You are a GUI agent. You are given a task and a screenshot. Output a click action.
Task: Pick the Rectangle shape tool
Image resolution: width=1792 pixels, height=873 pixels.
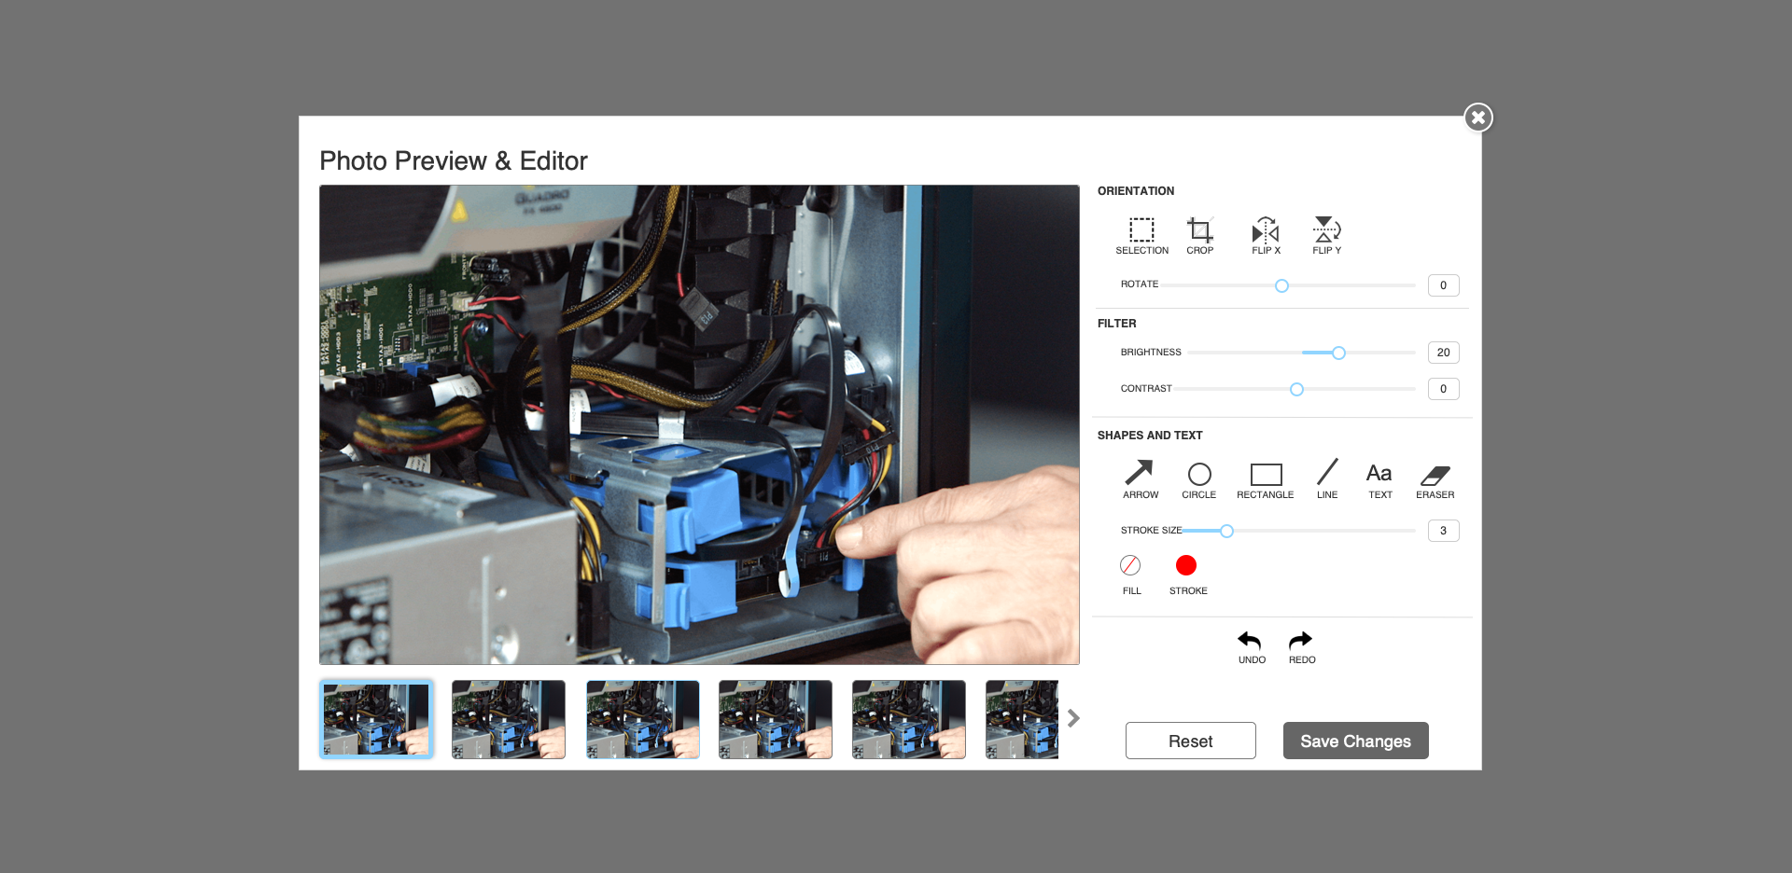[x=1266, y=479]
